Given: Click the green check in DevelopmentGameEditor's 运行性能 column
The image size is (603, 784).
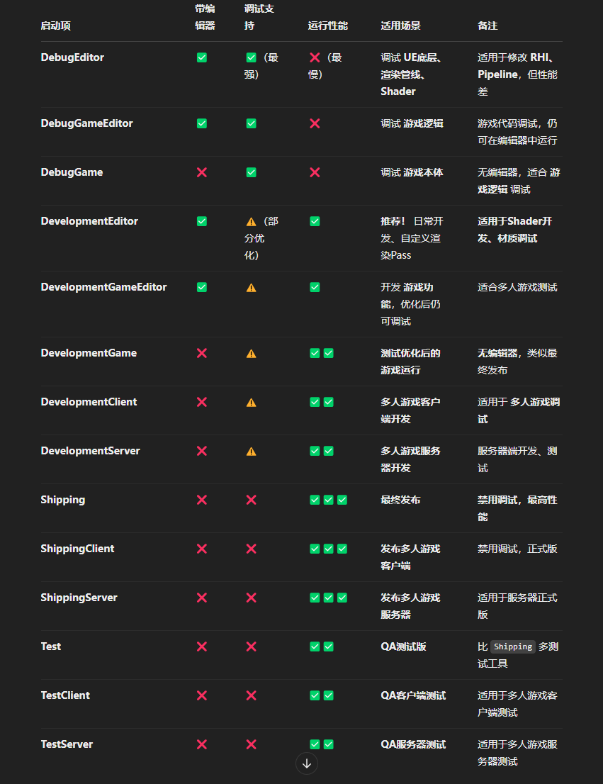Looking at the screenshot, I should point(315,287).
